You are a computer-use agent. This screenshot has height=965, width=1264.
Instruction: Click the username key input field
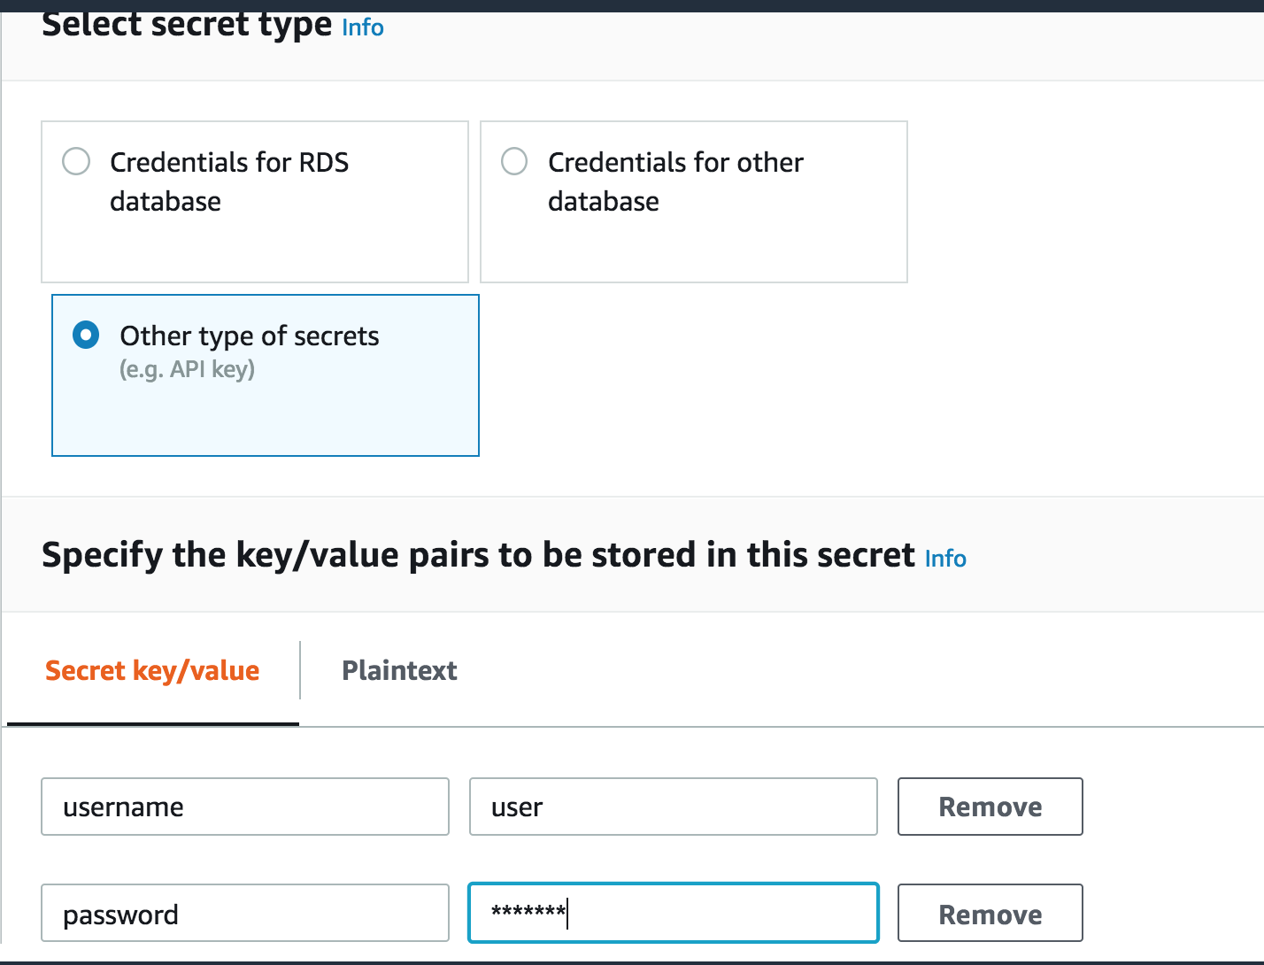click(x=245, y=807)
